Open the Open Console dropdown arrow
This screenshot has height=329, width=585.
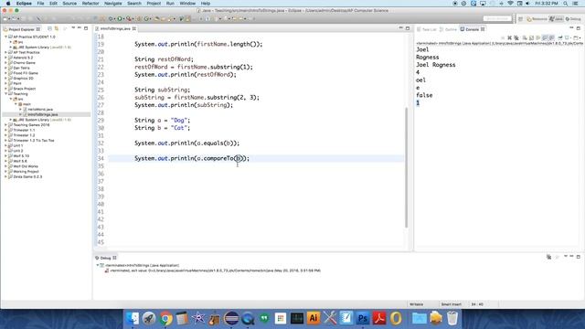pos(580,37)
